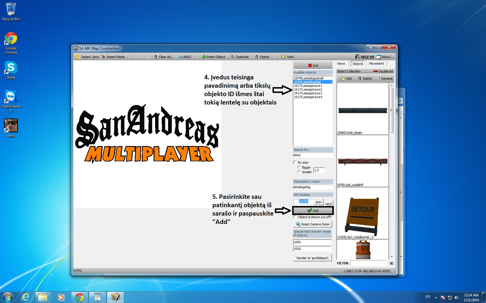This screenshot has height=303, width=486.
Task: Select sub_roadleft object thumbnail
Action: pos(362,161)
